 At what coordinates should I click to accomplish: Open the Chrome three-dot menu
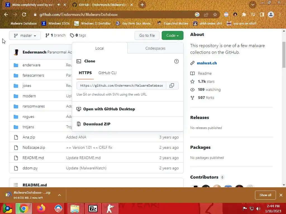[280, 14]
